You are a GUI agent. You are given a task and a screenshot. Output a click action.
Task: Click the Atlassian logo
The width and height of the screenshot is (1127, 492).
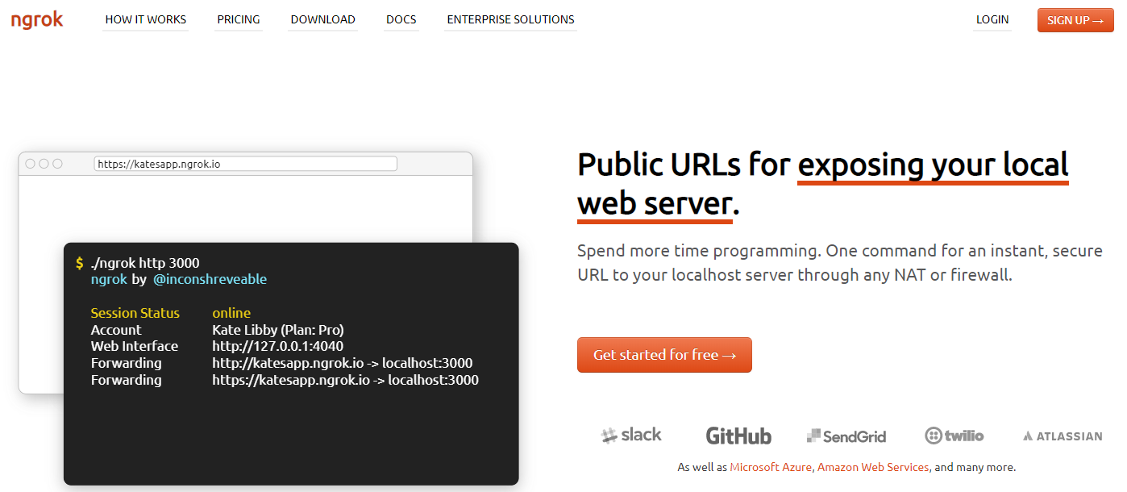coord(1063,436)
